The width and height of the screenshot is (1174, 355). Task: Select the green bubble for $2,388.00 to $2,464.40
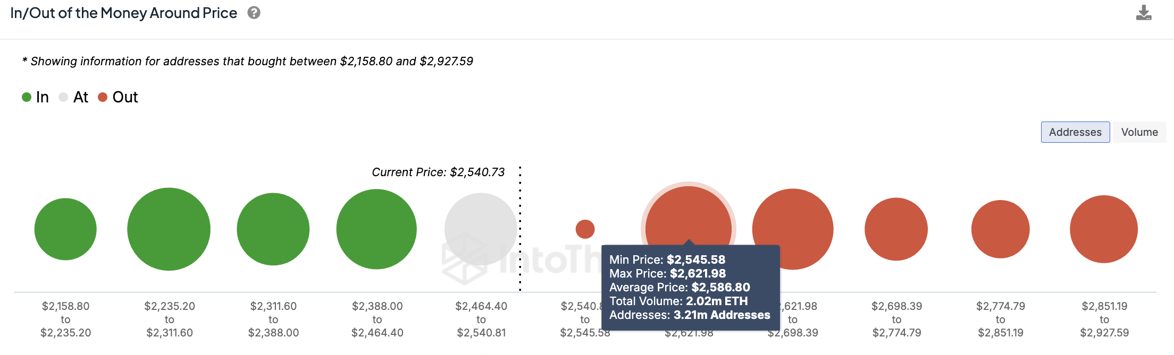(376, 229)
